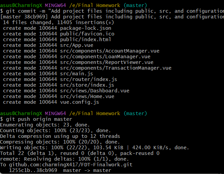Select the src/App.vue file line
The height and width of the screenshot is (174, 224).
[77, 45]
